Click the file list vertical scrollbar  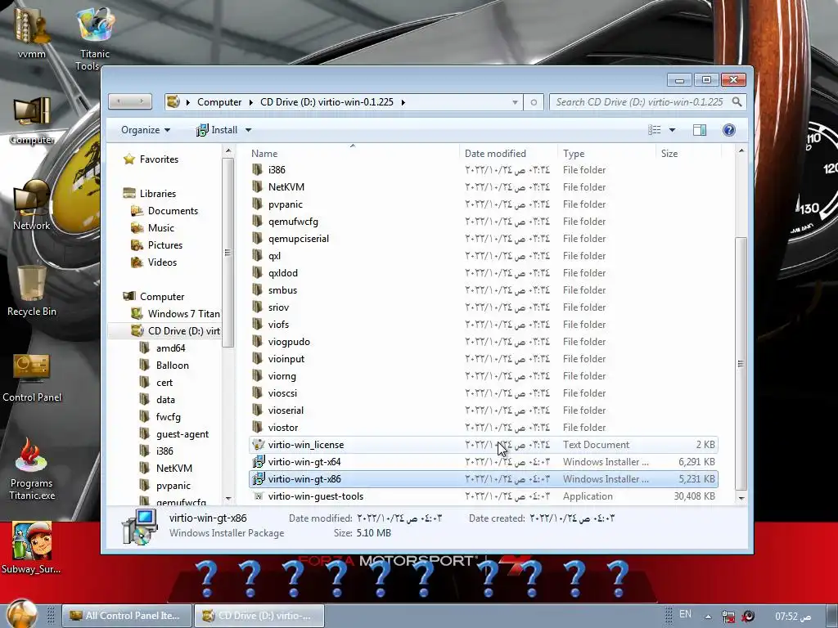click(x=741, y=363)
